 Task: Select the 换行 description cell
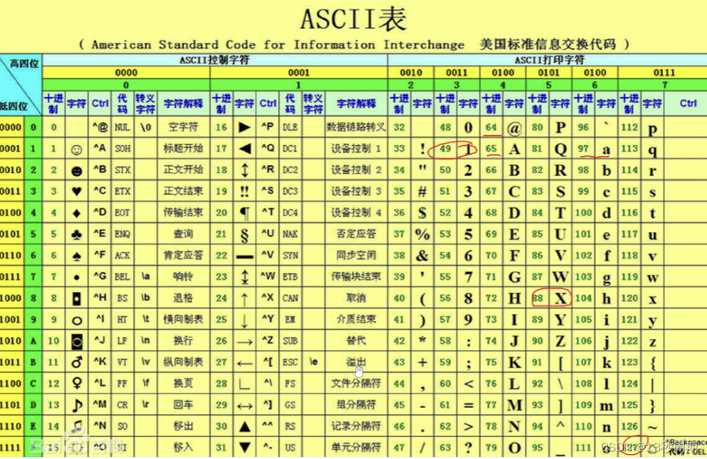coord(183,340)
